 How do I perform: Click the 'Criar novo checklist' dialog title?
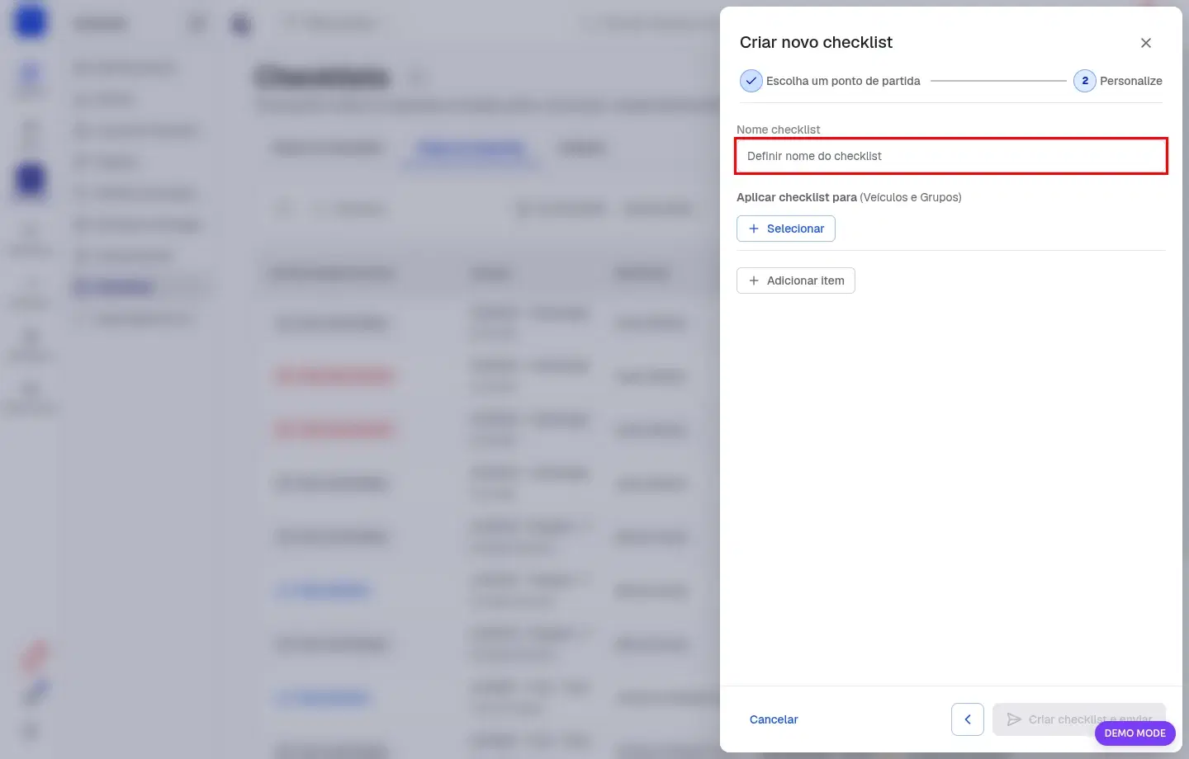pyautogui.click(x=816, y=42)
